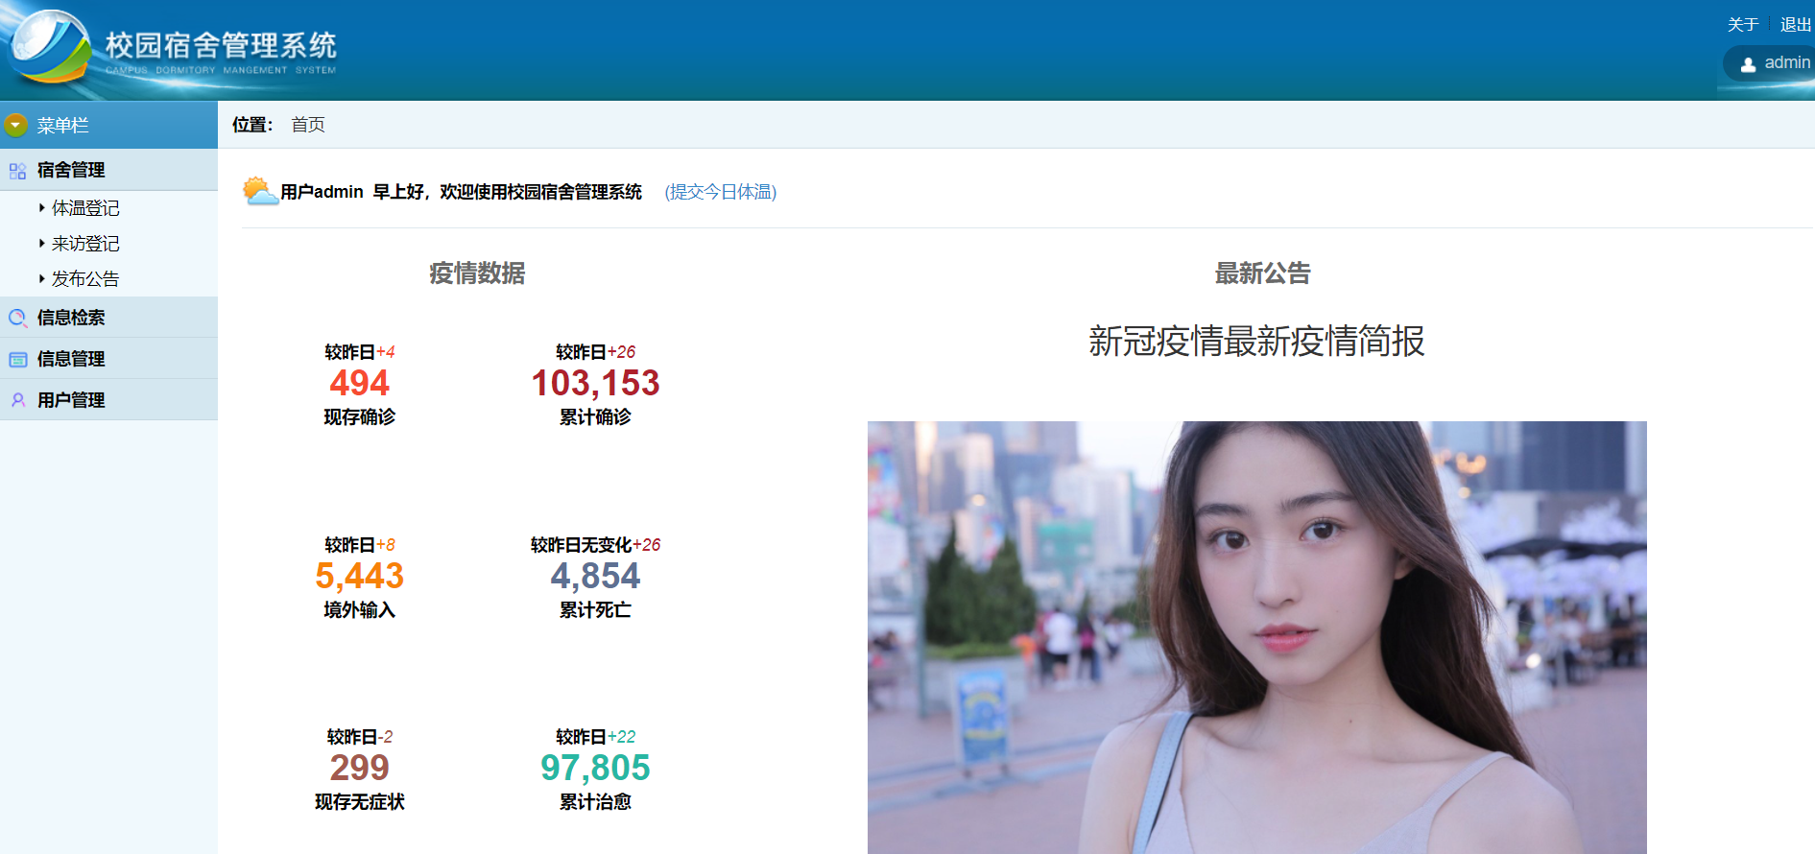Click the 较昨日+22 change text
This screenshot has height=854, width=1815.
tap(595, 737)
